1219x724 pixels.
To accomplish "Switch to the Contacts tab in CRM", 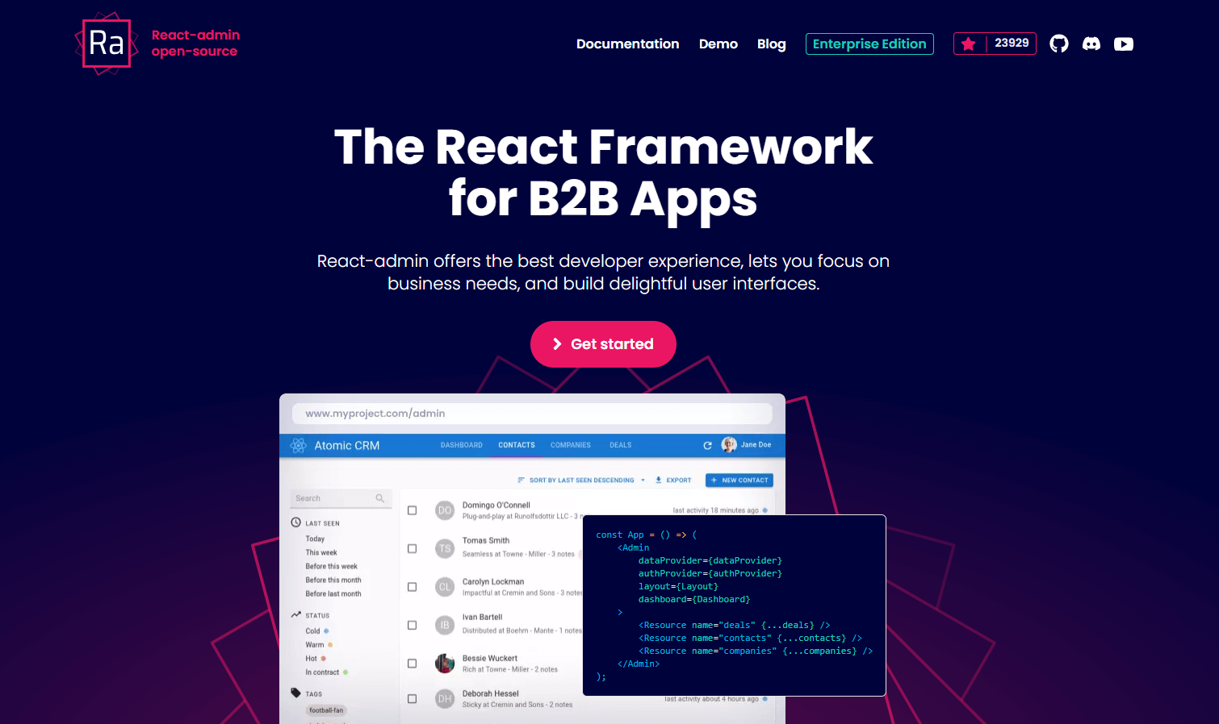I will point(517,445).
